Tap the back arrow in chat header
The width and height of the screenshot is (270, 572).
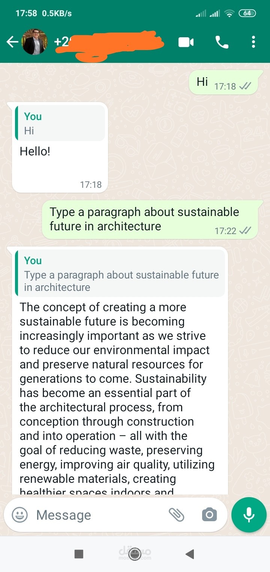pyautogui.click(x=12, y=42)
